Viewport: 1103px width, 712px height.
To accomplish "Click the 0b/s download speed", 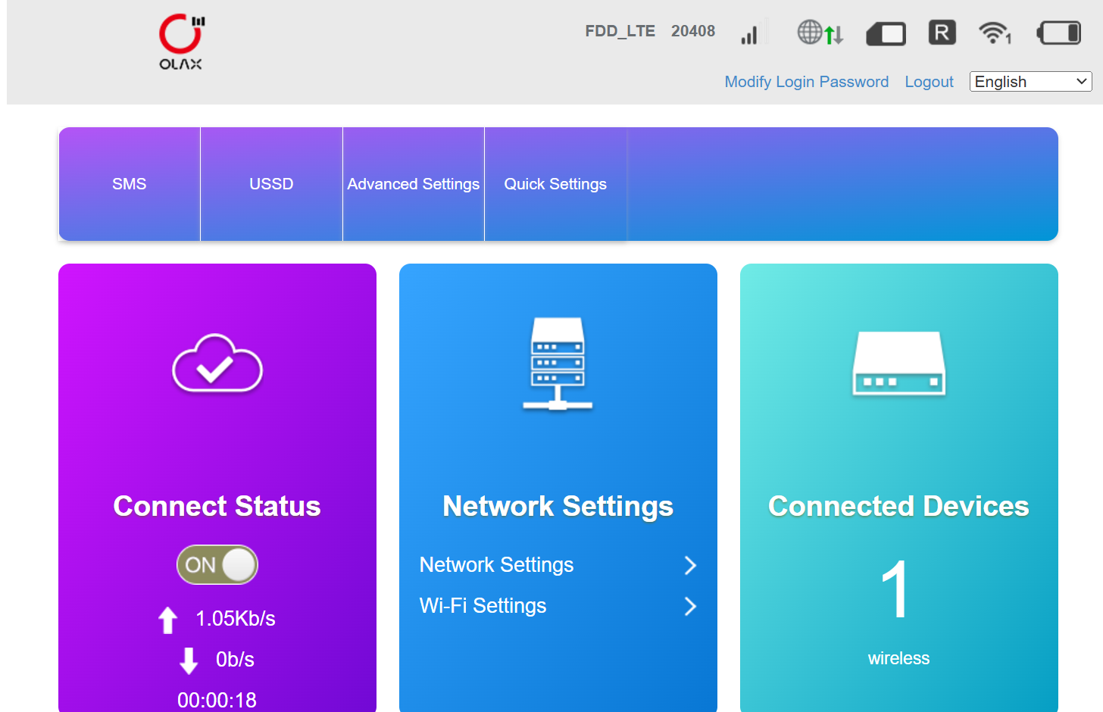I will [235, 660].
